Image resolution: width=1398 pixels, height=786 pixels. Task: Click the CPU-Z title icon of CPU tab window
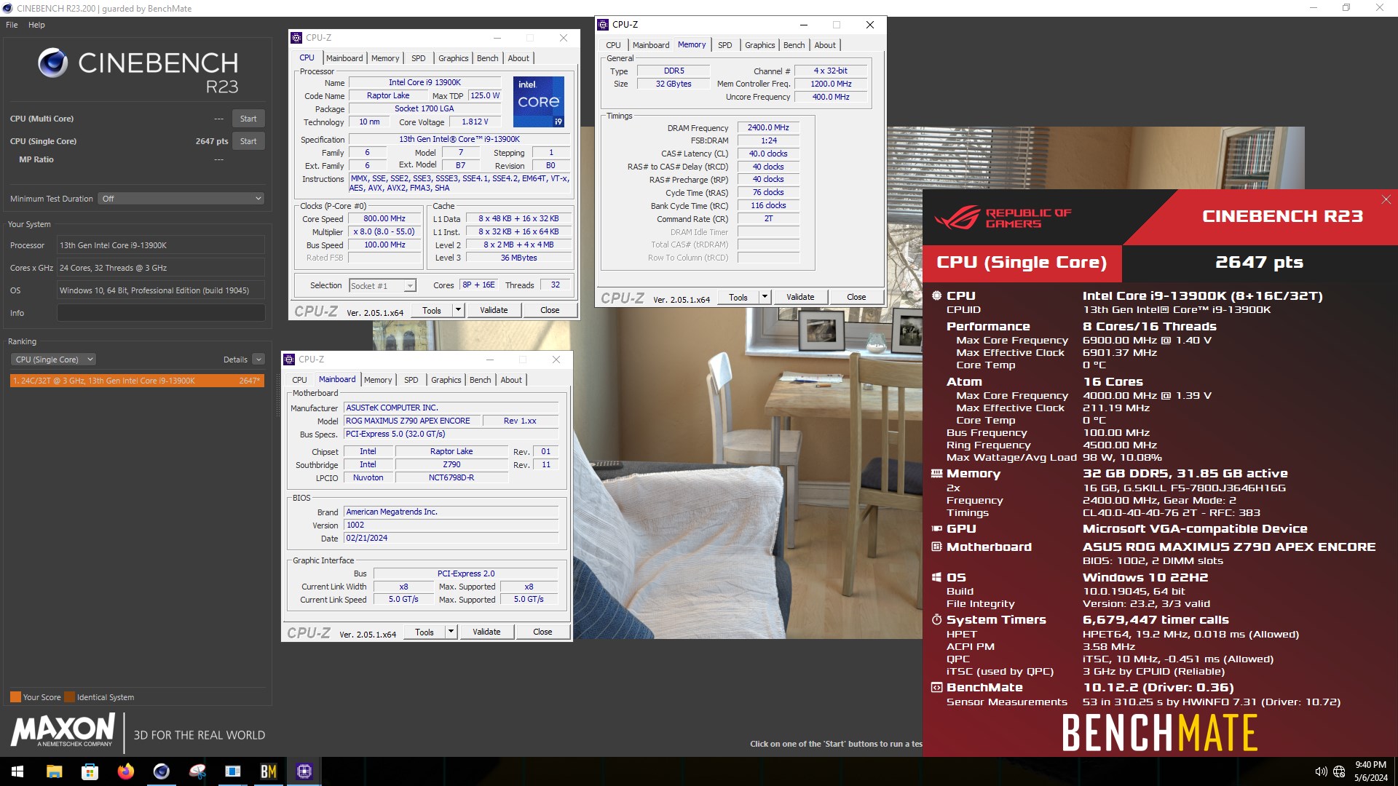click(x=296, y=38)
